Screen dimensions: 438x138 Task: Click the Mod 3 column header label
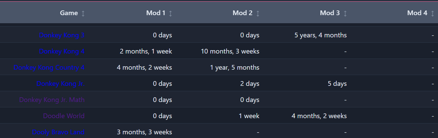coord(330,13)
